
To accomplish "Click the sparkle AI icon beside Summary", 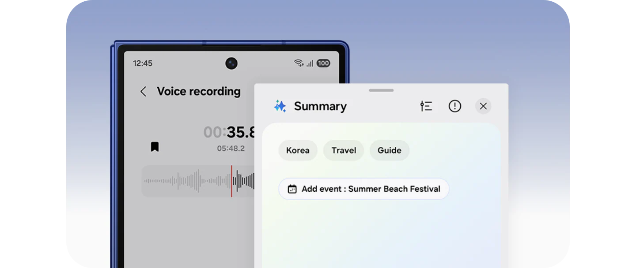I will [280, 106].
